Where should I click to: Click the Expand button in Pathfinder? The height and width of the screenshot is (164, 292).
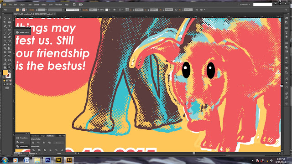tap(59, 143)
